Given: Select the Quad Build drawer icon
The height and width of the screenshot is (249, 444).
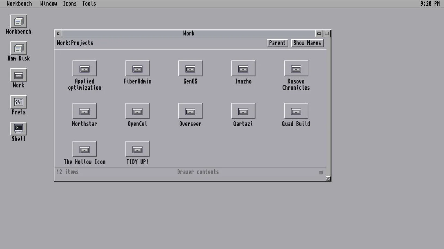Looking at the screenshot, I should coord(296,111).
